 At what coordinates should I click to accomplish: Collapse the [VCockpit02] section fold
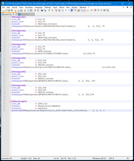coord(10,31)
